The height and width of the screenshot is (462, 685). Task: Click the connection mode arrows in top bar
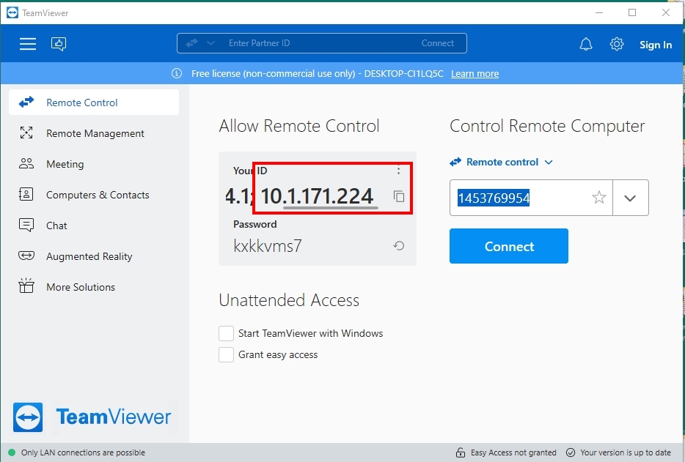[x=191, y=43]
